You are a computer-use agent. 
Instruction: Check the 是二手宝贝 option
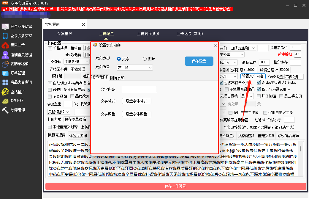pos(281,96)
